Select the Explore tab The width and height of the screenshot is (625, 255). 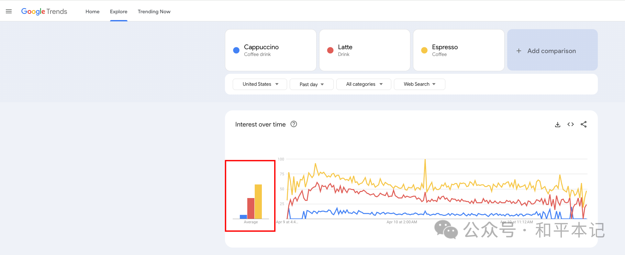[x=119, y=12]
